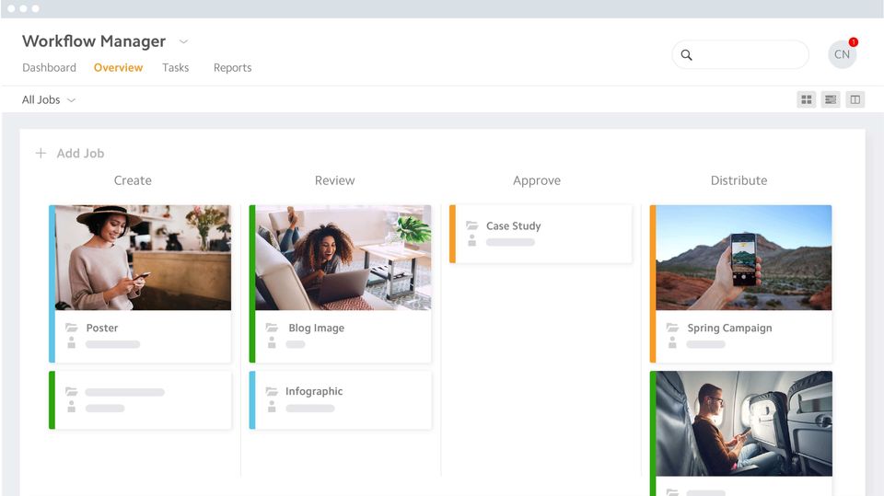Click the search magnifier icon
The height and width of the screenshot is (496, 884).
click(686, 54)
